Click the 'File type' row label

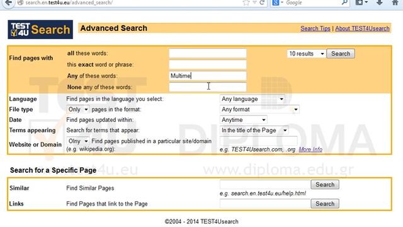[21, 109]
